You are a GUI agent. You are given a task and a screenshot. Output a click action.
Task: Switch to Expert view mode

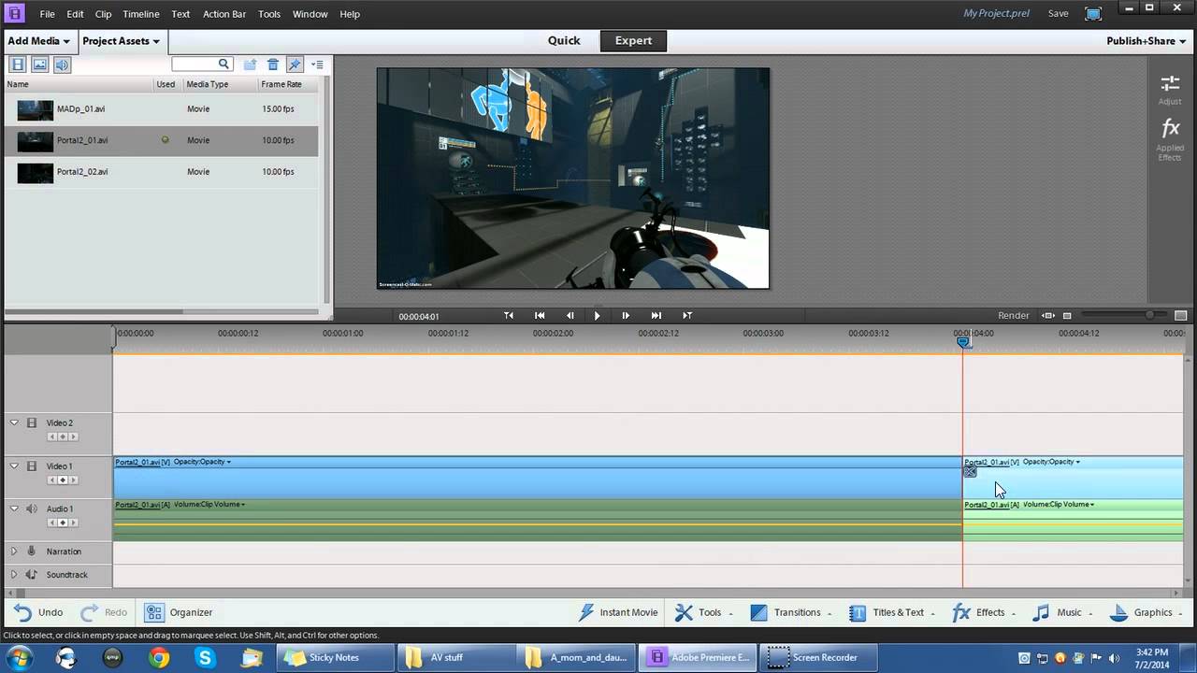(633, 40)
